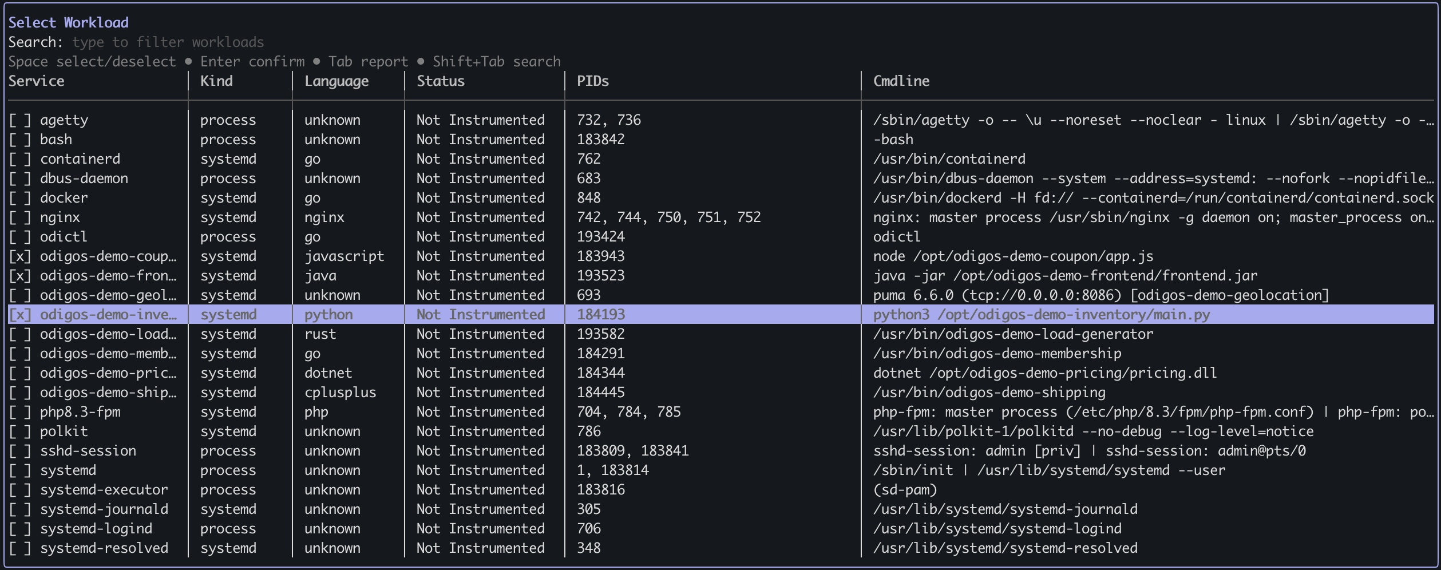
Task: Select the javascript language cell
Action: click(x=345, y=256)
